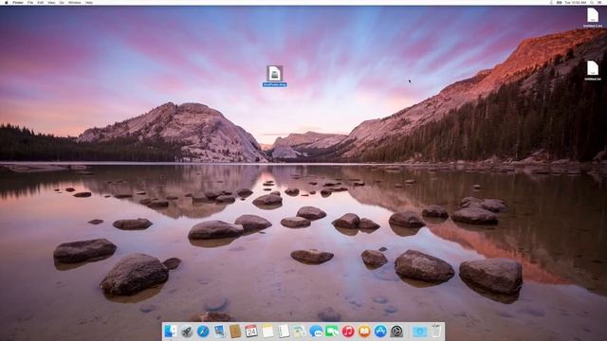The image size is (607, 341).
Task: Open the Trash in the Dock
Action: [436, 332]
